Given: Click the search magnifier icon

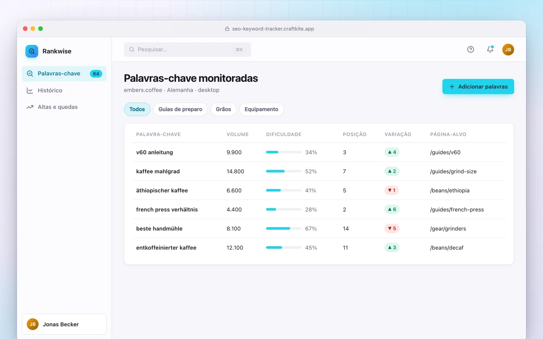Looking at the screenshot, I should (x=132, y=50).
